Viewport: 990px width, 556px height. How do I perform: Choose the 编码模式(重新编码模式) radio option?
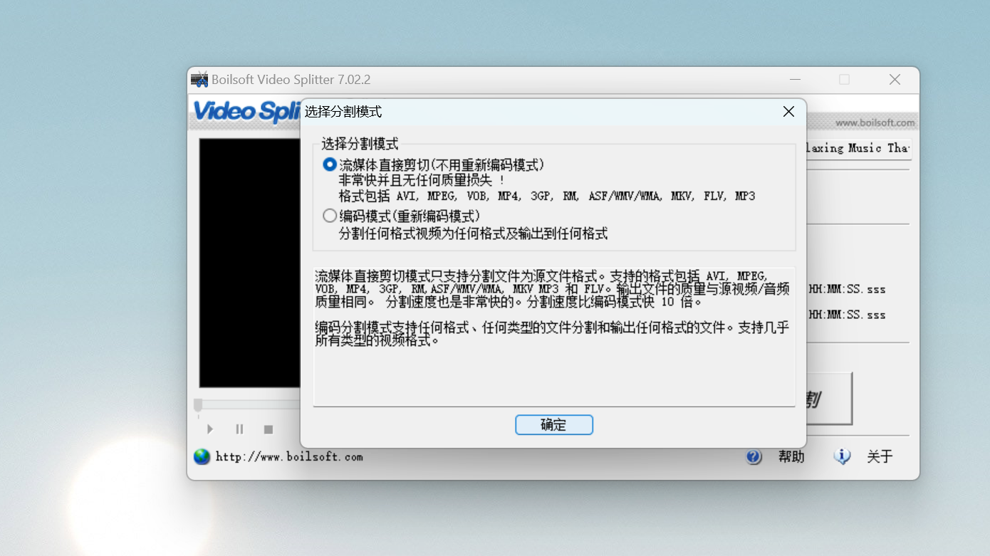tap(330, 215)
